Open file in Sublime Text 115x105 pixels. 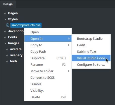point(91,51)
